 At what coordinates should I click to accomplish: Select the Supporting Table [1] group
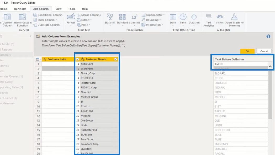coord(12,87)
